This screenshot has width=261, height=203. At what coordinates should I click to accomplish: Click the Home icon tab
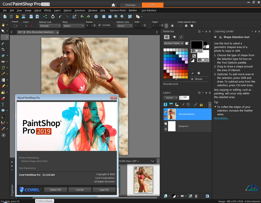113,5
